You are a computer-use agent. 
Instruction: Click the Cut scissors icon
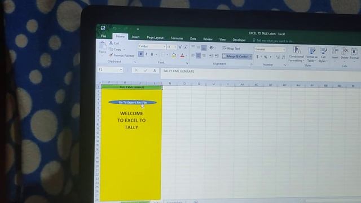(x=111, y=43)
